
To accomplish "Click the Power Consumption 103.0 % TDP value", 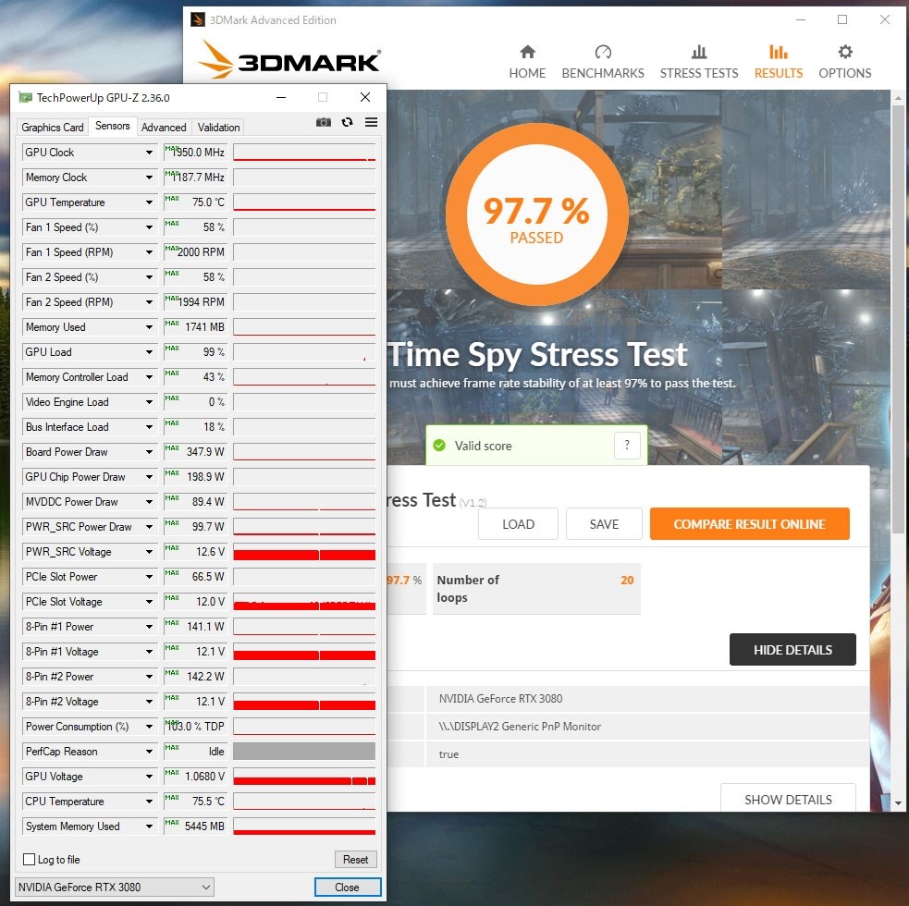I will (x=196, y=727).
